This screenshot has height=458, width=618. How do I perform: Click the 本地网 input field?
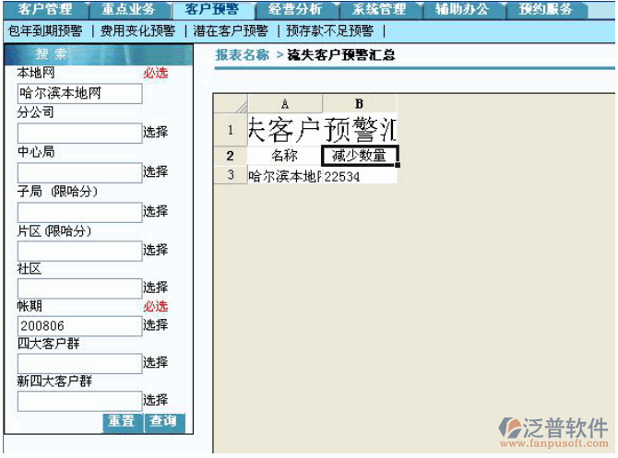tap(79, 93)
